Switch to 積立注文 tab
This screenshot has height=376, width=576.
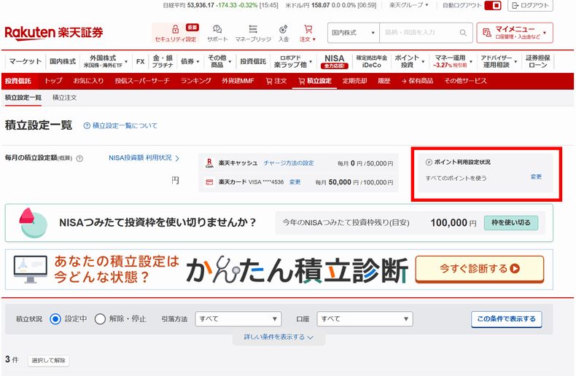(x=65, y=98)
